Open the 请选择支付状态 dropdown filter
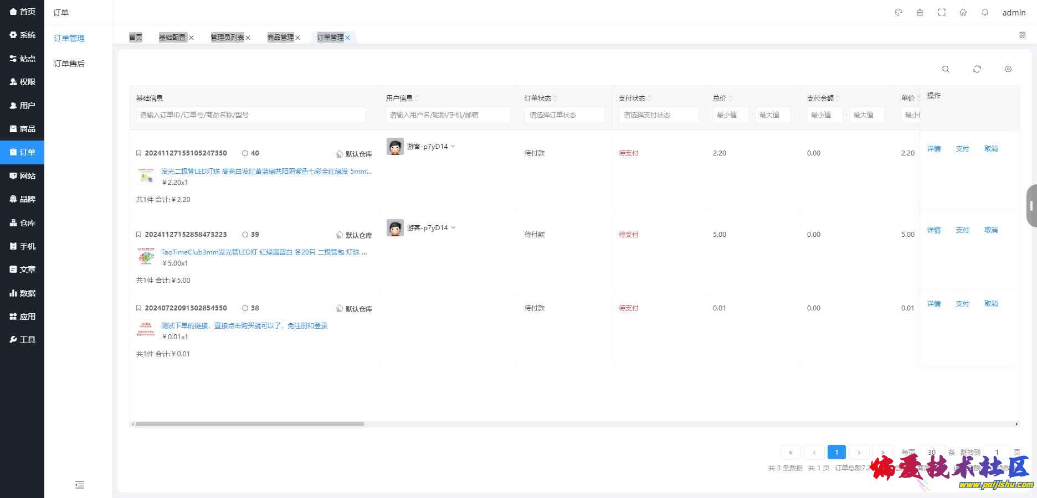This screenshot has width=1037, height=498. coord(658,115)
